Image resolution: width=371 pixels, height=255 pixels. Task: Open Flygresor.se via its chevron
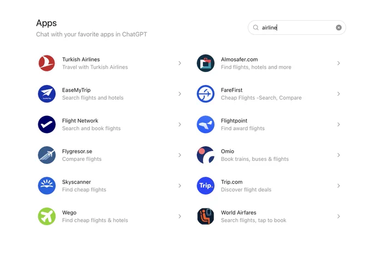(x=180, y=155)
